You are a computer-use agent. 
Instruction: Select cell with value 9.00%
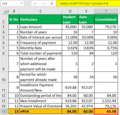(106, 37)
